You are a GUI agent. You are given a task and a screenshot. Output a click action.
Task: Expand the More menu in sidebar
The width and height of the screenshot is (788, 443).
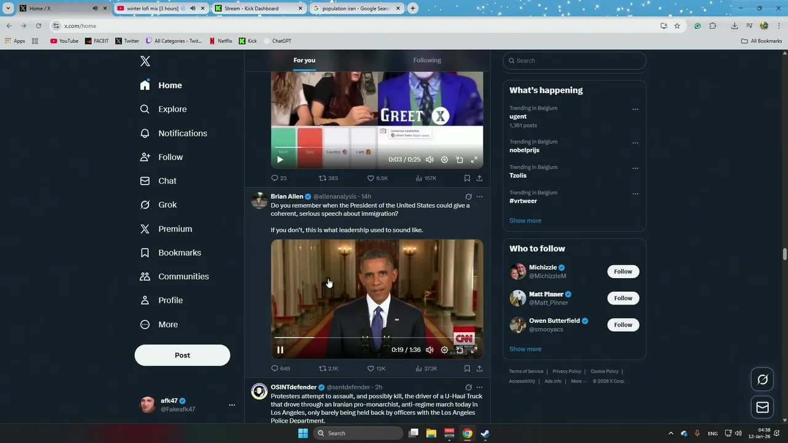[159, 324]
